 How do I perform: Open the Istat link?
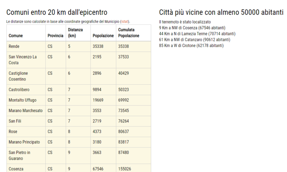click(124, 22)
